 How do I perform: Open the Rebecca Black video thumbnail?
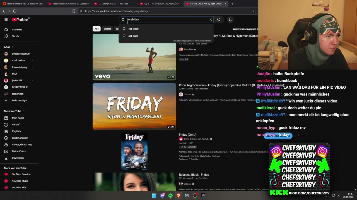pos(134,182)
